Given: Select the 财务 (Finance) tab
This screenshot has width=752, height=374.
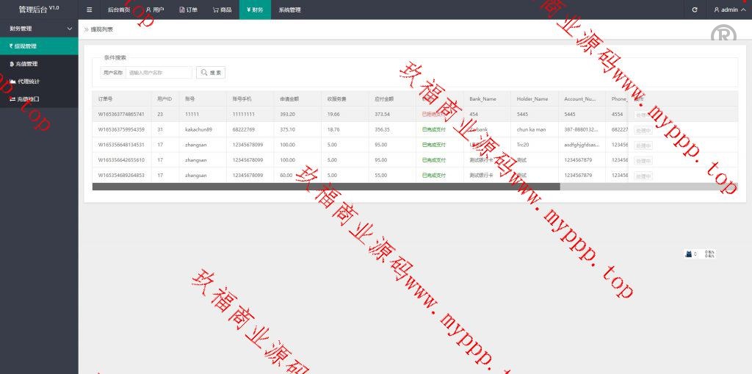Looking at the screenshot, I should (254, 10).
